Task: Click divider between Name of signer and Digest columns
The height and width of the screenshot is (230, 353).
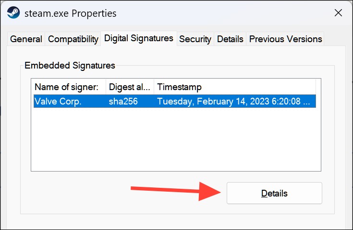Action: [106, 87]
